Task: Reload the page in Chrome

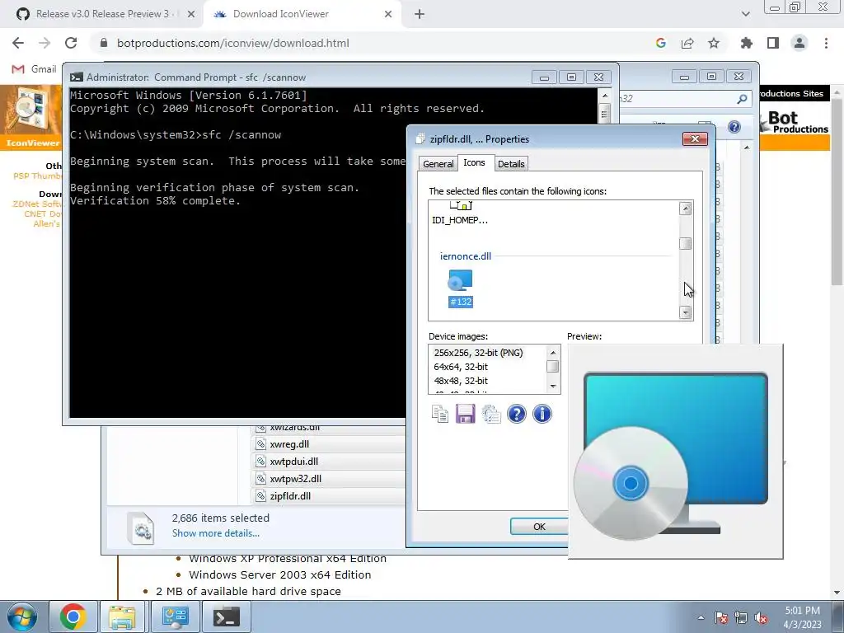Action: coord(71,43)
